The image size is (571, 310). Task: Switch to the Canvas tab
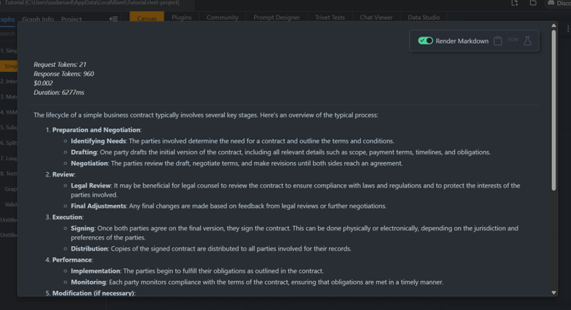tap(147, 18)
